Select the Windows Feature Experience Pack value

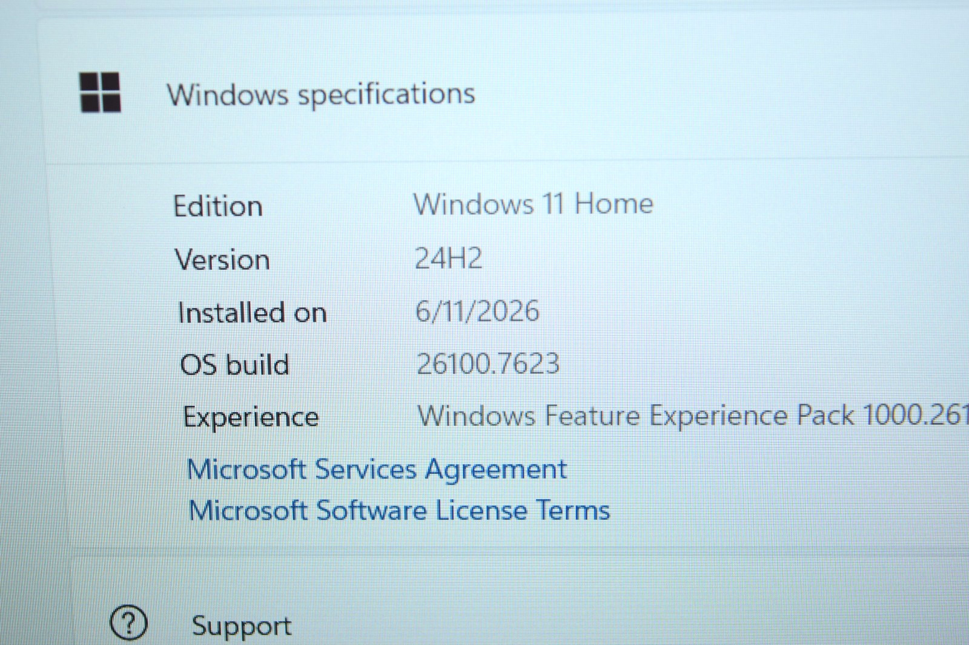pyautogui.click(x=693, y=415)
